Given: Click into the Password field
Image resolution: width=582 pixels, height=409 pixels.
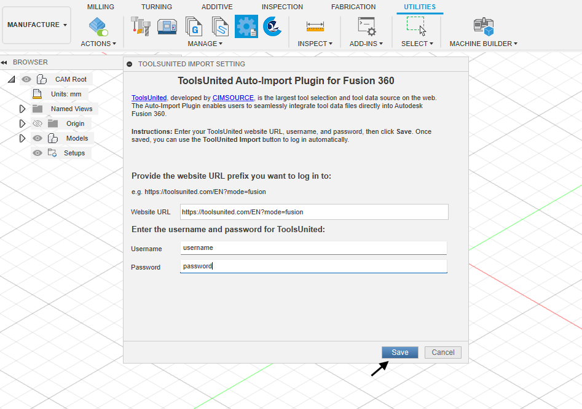Looking at the screenshot, I should (313, 266).
